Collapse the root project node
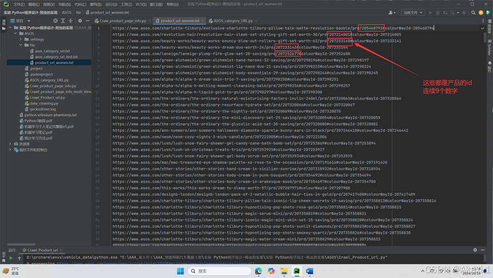This screenshot has height=278, width=493. (10, 28)
